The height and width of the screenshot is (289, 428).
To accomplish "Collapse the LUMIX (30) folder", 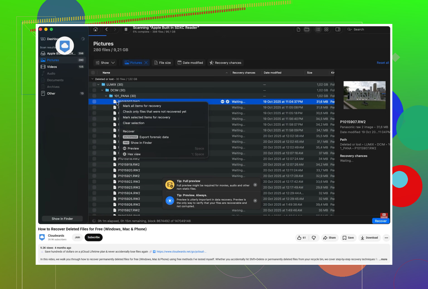I will 98,84.
